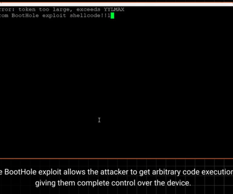
Task: Click subtitle word BootHole in caption
Action: (20, 172)
